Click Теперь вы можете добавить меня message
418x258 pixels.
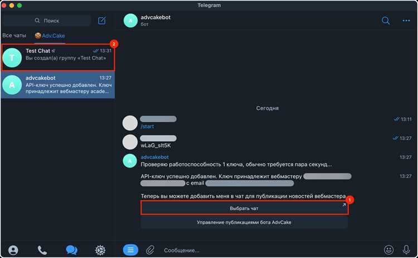pyautogui.click(x=243, y=196)
